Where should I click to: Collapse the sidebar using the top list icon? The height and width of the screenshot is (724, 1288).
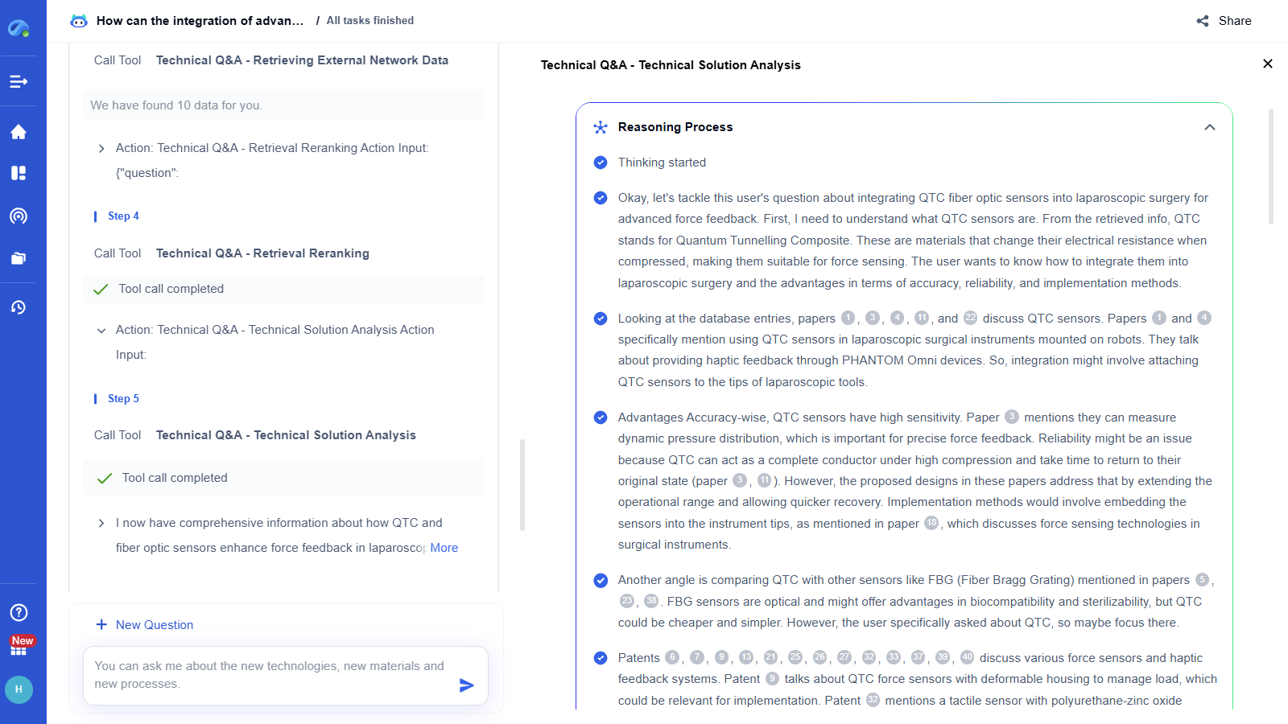point(20,80)
